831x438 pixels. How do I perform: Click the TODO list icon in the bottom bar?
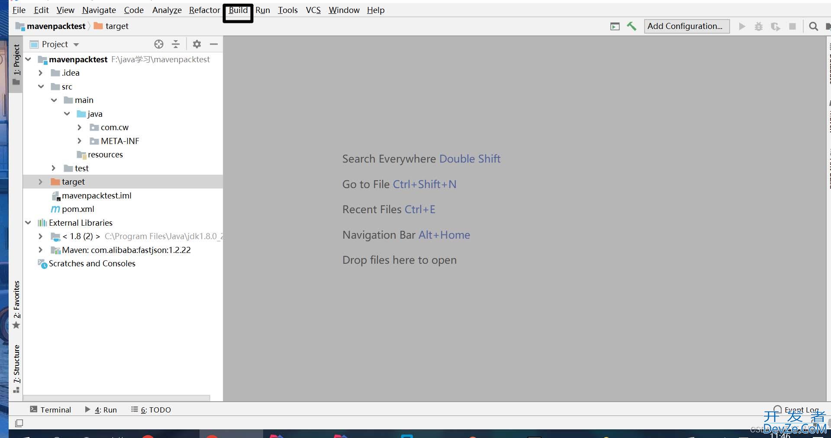pos(135,409)
